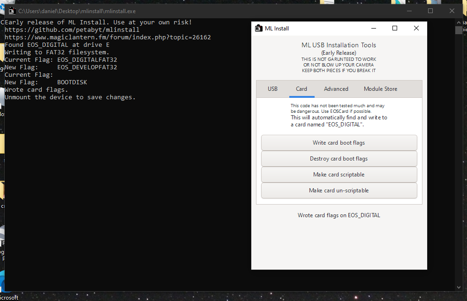Image resolution: width=467 pixels, height=301 pixels.
Task: Close the mlinstall.exe console window
Action: click(452, 11)
